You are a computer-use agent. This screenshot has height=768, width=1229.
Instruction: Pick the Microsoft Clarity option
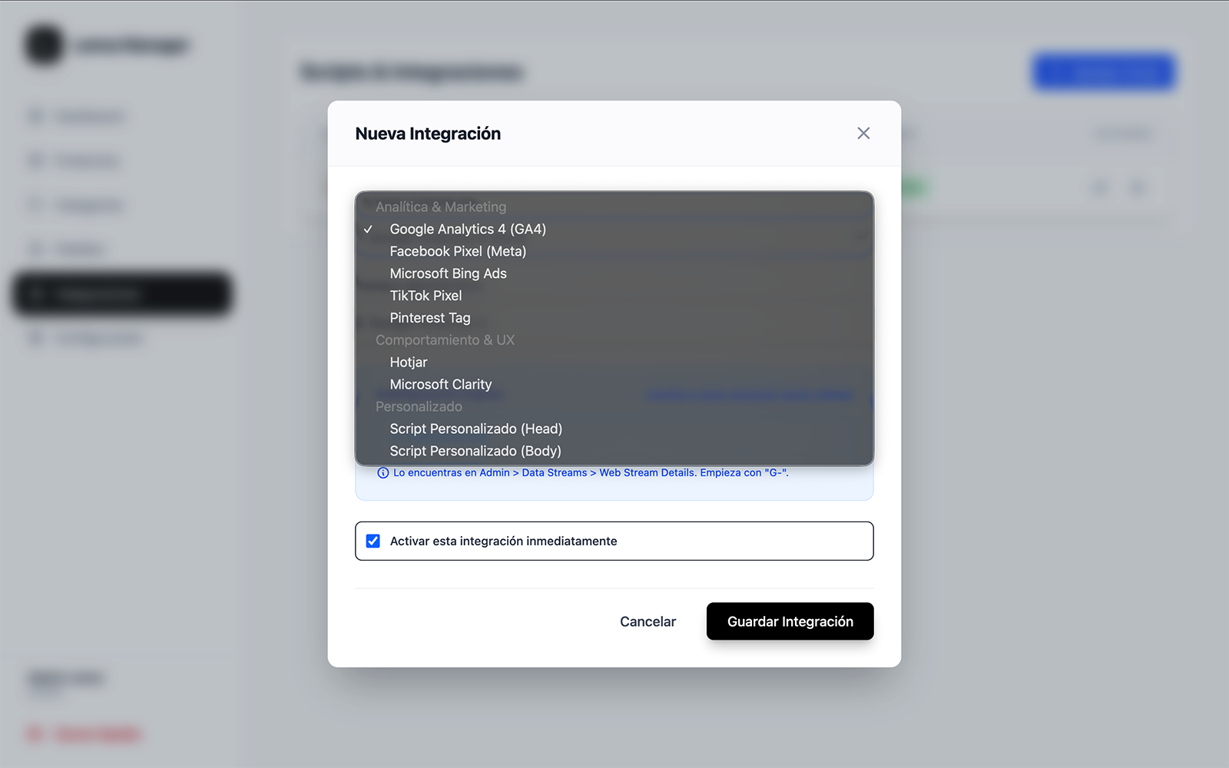(x=440, y=385)
